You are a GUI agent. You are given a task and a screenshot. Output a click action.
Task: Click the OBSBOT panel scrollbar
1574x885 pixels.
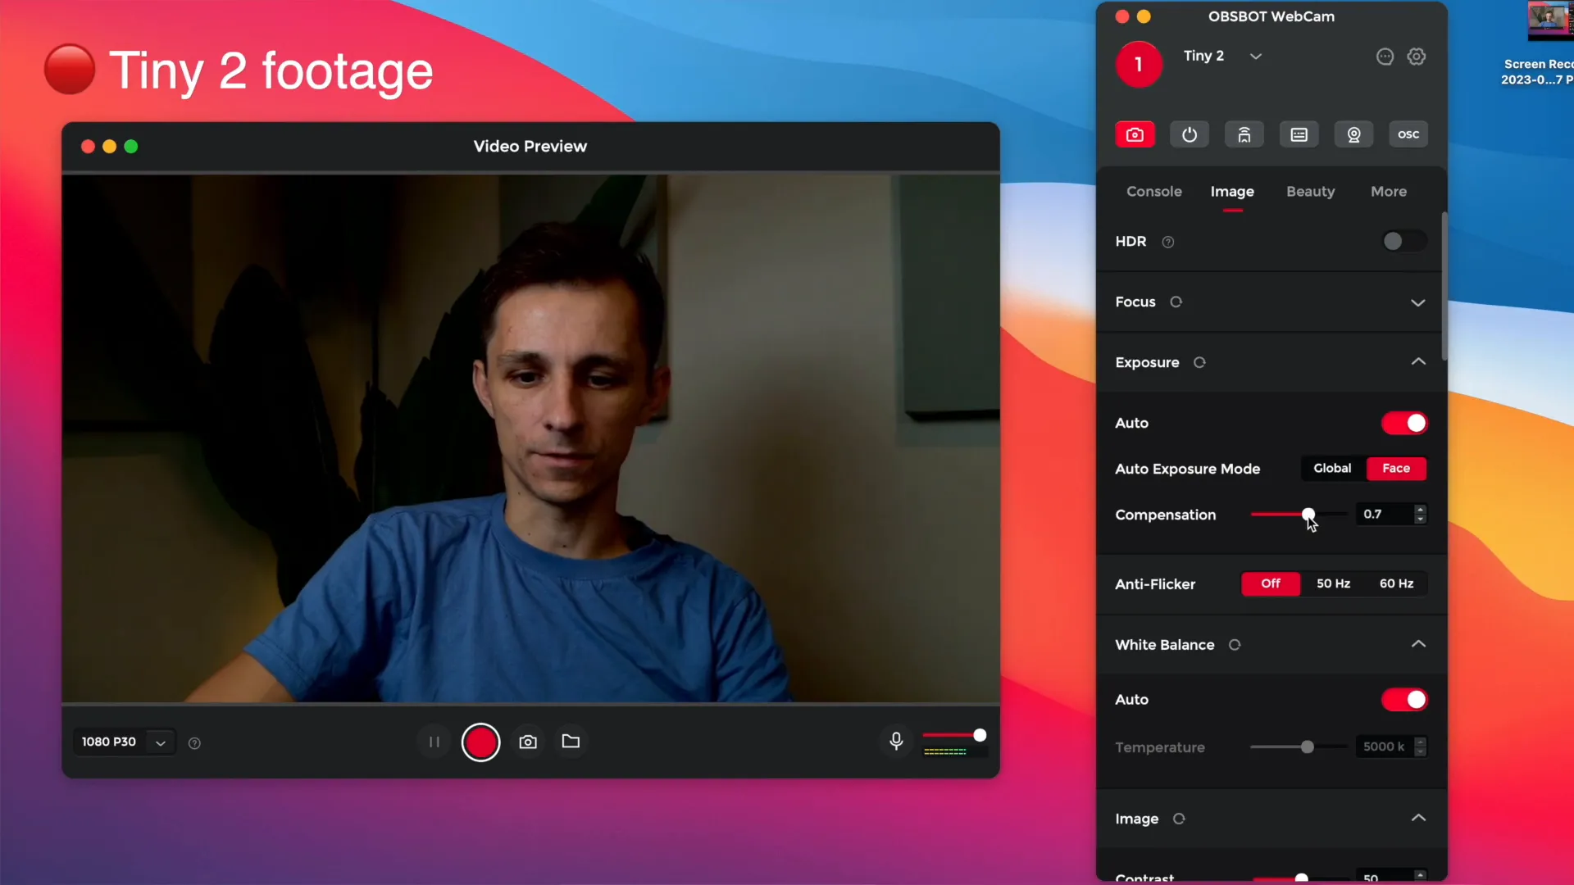pos(1444,286)
